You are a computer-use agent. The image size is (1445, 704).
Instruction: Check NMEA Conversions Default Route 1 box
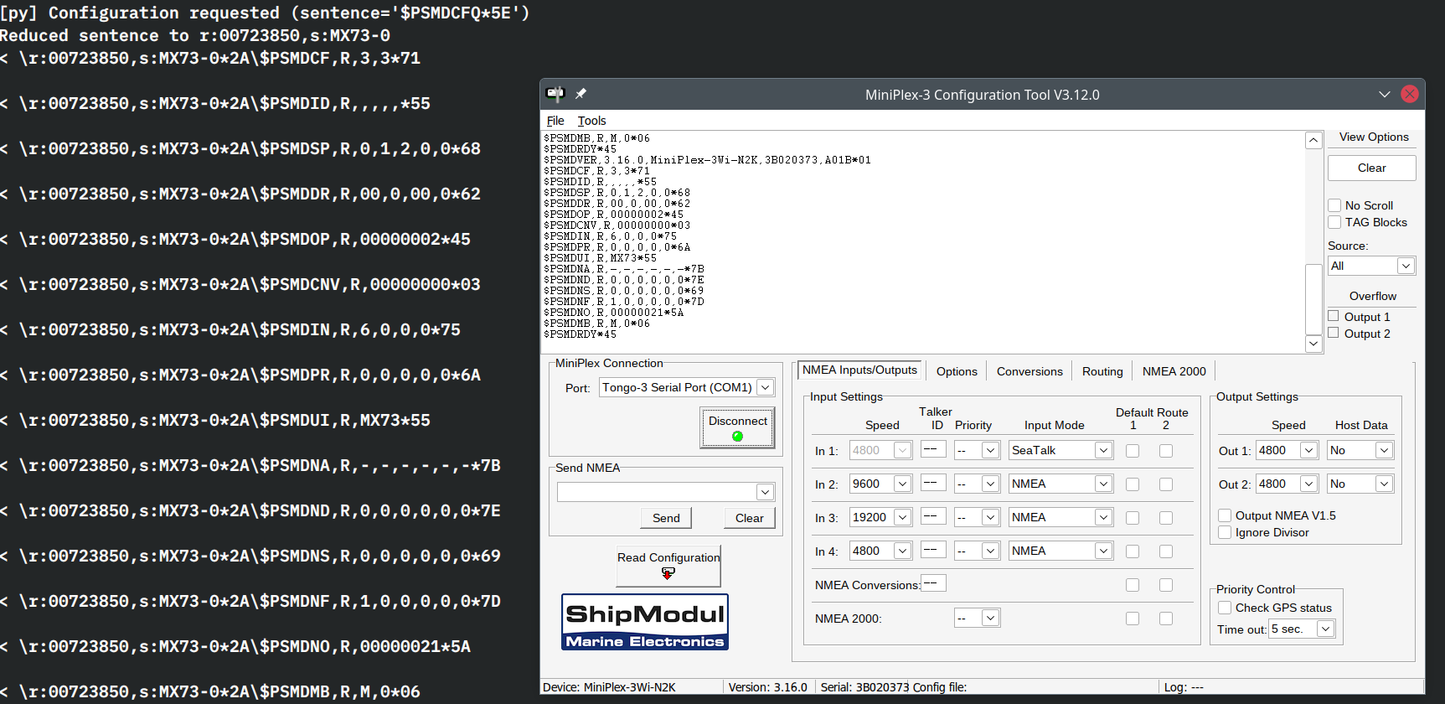click(x=1133, y=585)
